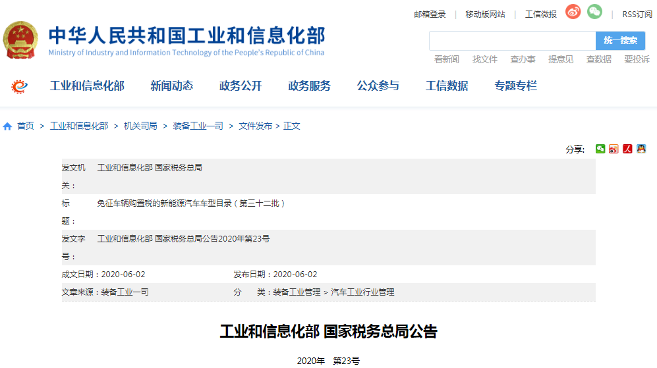Viewport: 657px width, 368px height.
Task: Click the gear logo beside navigation menu
Action: pos(20,86)
